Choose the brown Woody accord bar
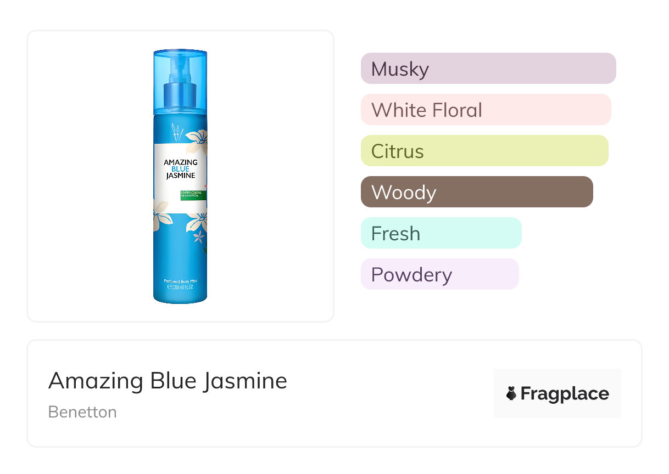The image size is (669, 474). [476, 192]
